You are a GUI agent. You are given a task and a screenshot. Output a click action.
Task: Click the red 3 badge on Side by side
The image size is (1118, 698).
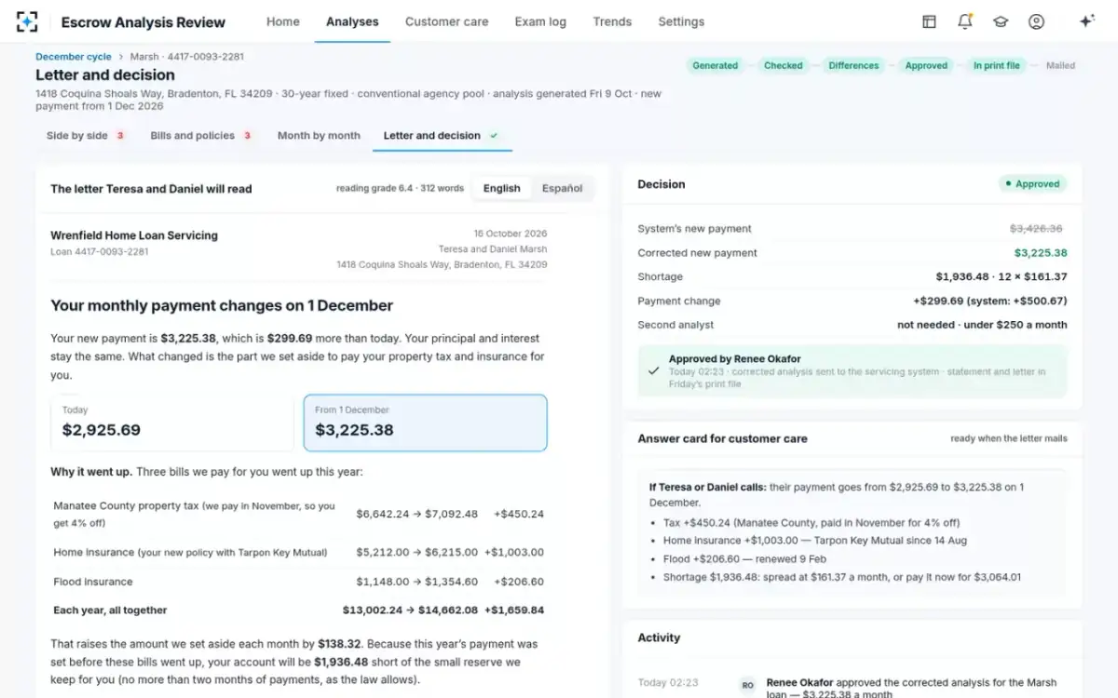tap(119, 136)
